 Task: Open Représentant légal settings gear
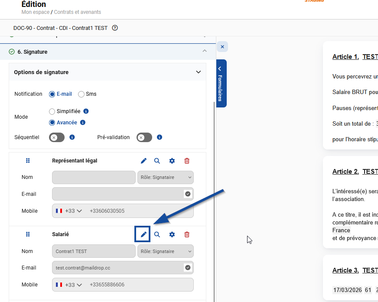point(172,161)
